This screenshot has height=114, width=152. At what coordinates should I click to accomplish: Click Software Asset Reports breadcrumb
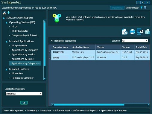(x=85, y=110)
